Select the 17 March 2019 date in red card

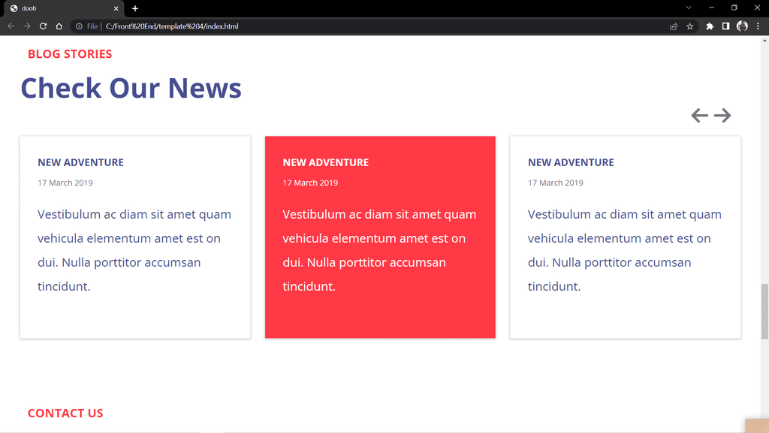coord(310,183)
